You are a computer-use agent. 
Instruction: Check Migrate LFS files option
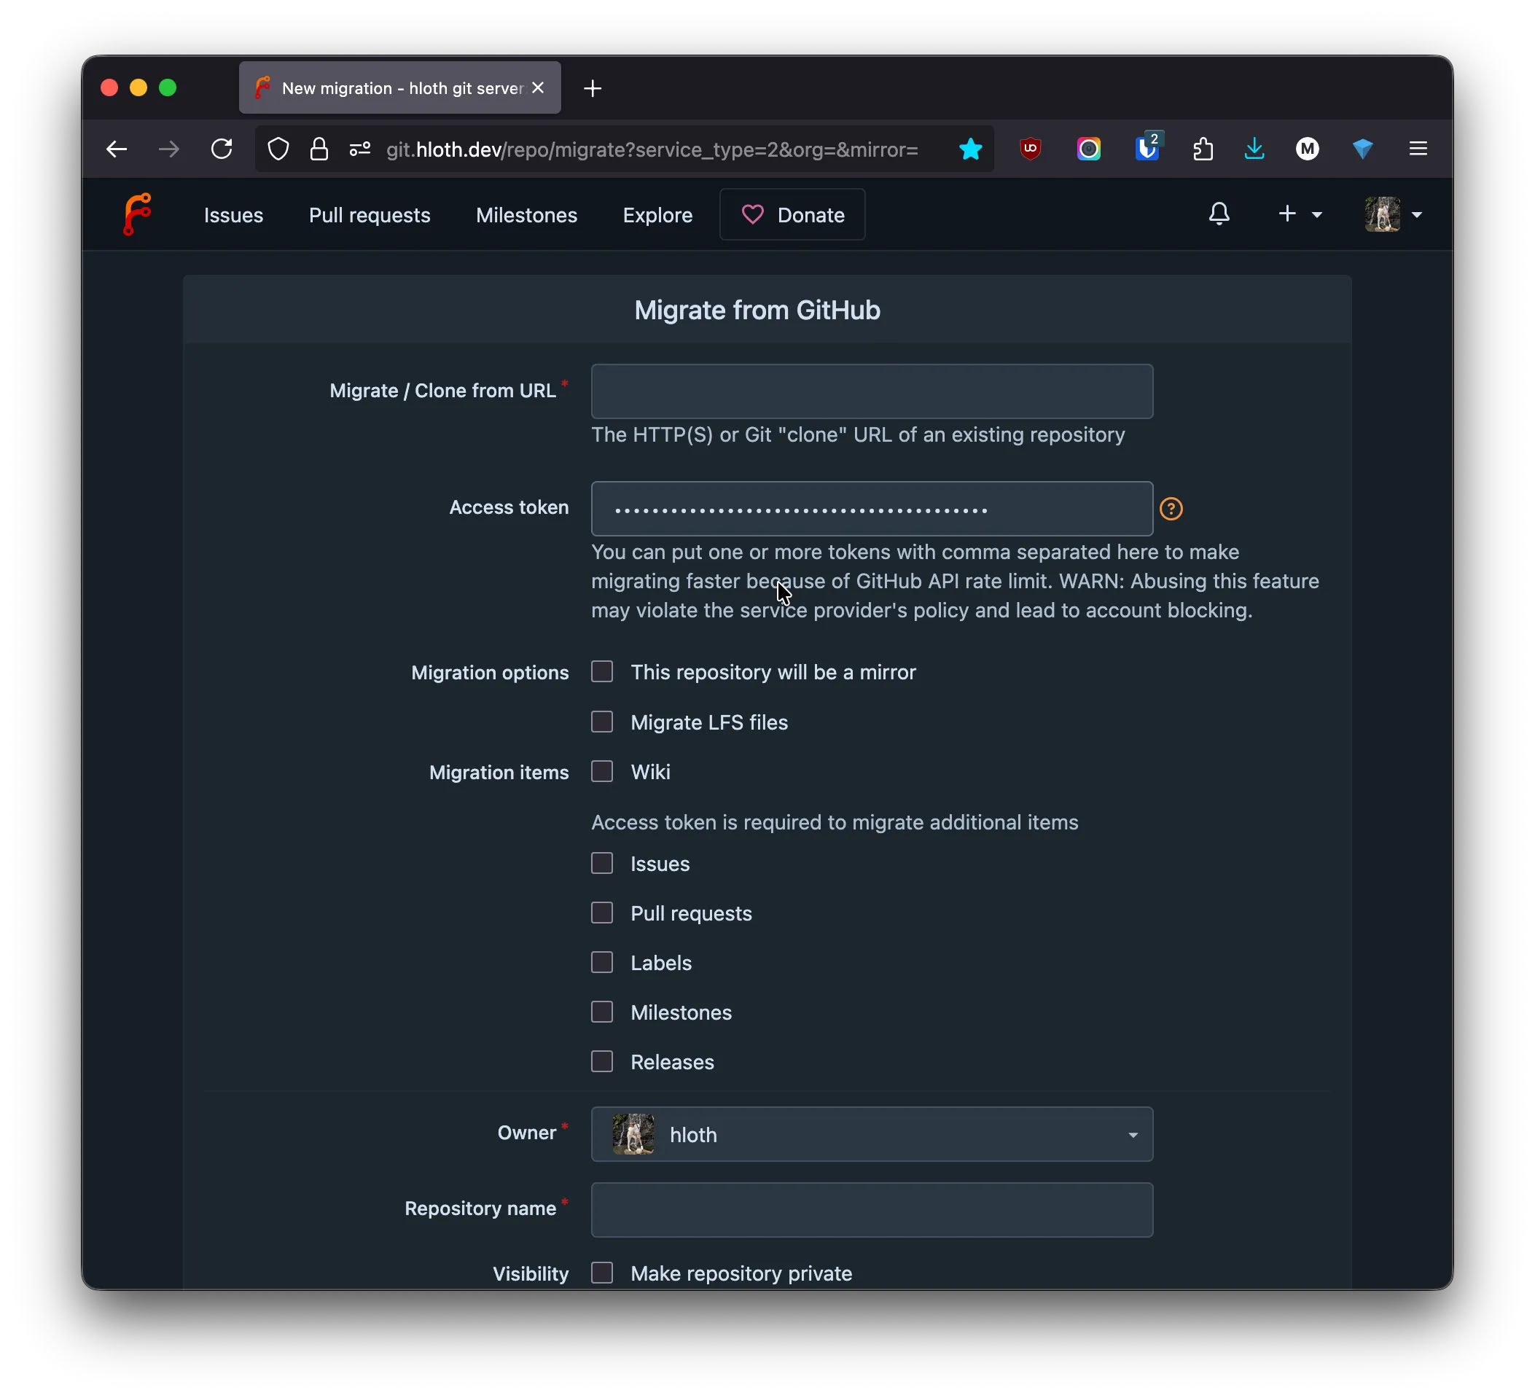[602, 722]
